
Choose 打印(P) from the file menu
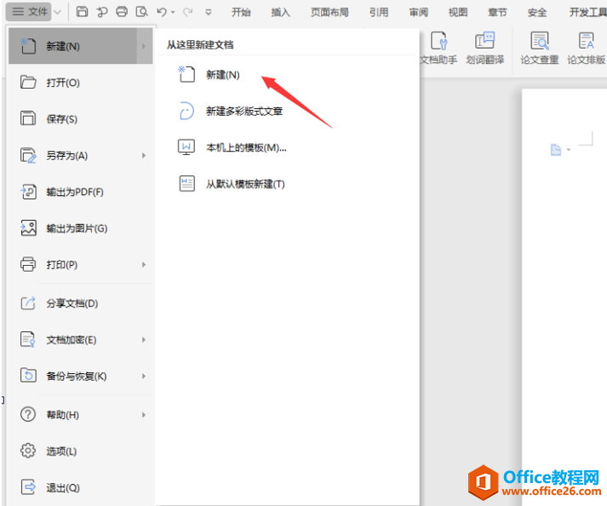click(81, 265)
